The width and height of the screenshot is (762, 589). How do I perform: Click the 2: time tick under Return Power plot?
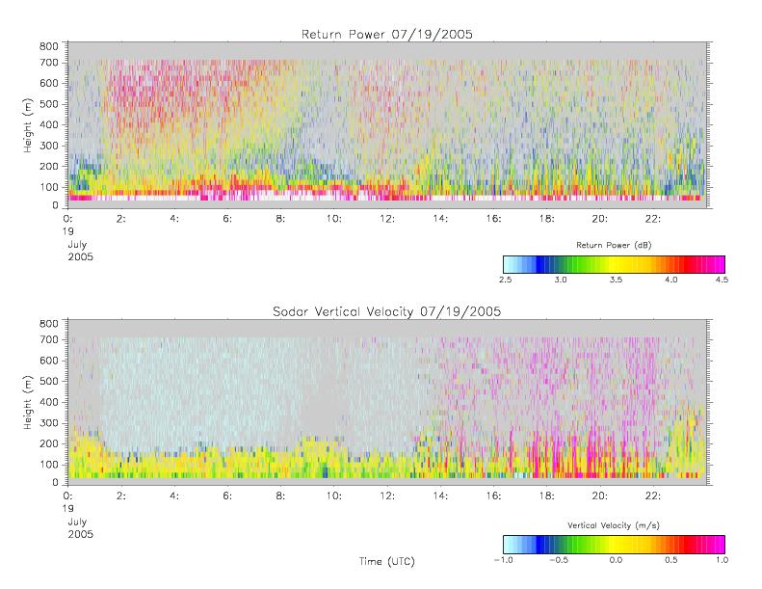pos(121,219)
